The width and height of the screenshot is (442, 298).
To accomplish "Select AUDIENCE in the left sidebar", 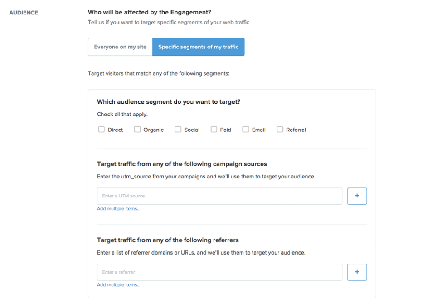I will click(x=23, y=13).
